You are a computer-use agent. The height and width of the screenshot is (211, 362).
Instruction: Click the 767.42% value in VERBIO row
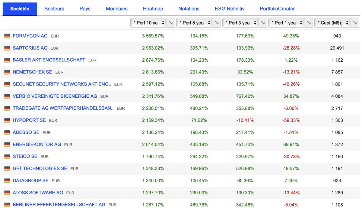[x=245, y=96]
